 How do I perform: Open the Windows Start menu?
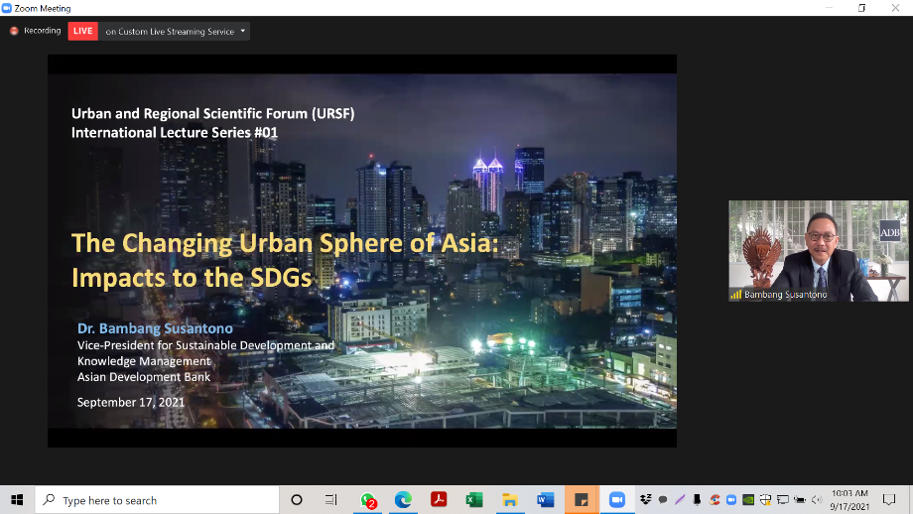17,500
